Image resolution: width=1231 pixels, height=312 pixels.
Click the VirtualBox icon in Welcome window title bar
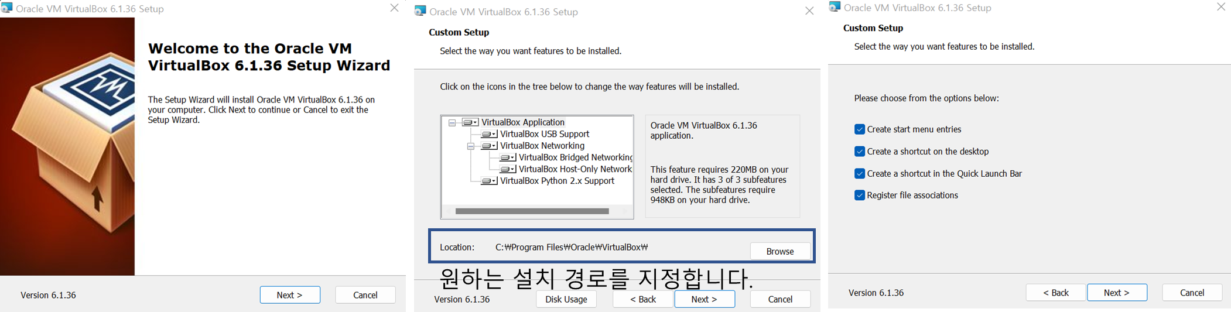(6, 8)
